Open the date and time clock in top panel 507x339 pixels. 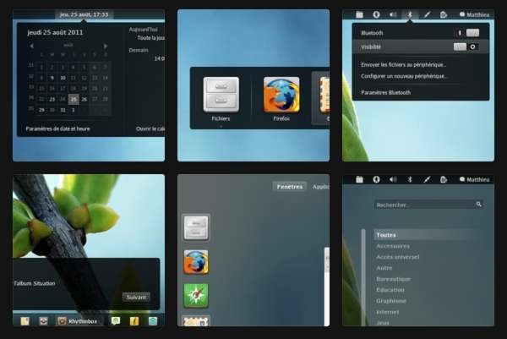(84, 14)
